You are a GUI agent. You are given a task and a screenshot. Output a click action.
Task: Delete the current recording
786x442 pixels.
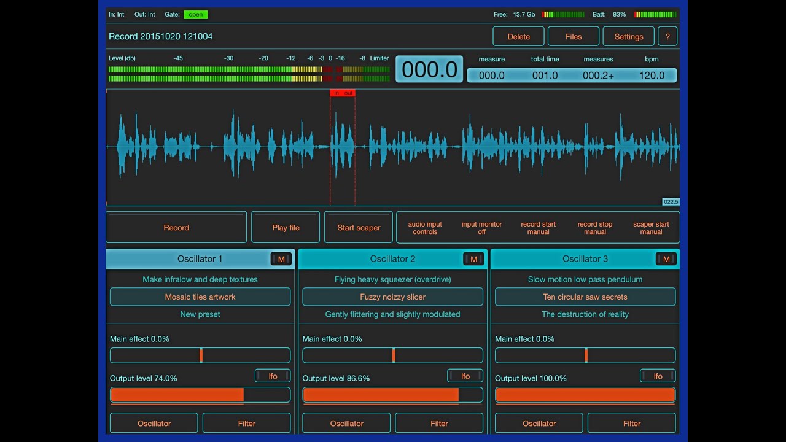pos(518,36)
